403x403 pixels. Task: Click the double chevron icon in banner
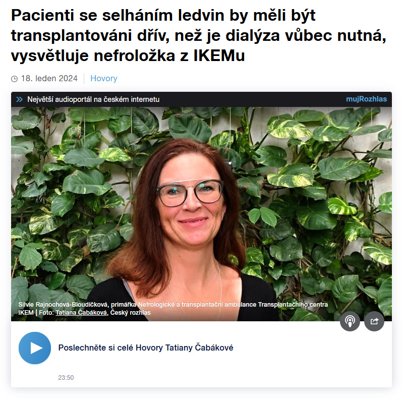point(19,99)
